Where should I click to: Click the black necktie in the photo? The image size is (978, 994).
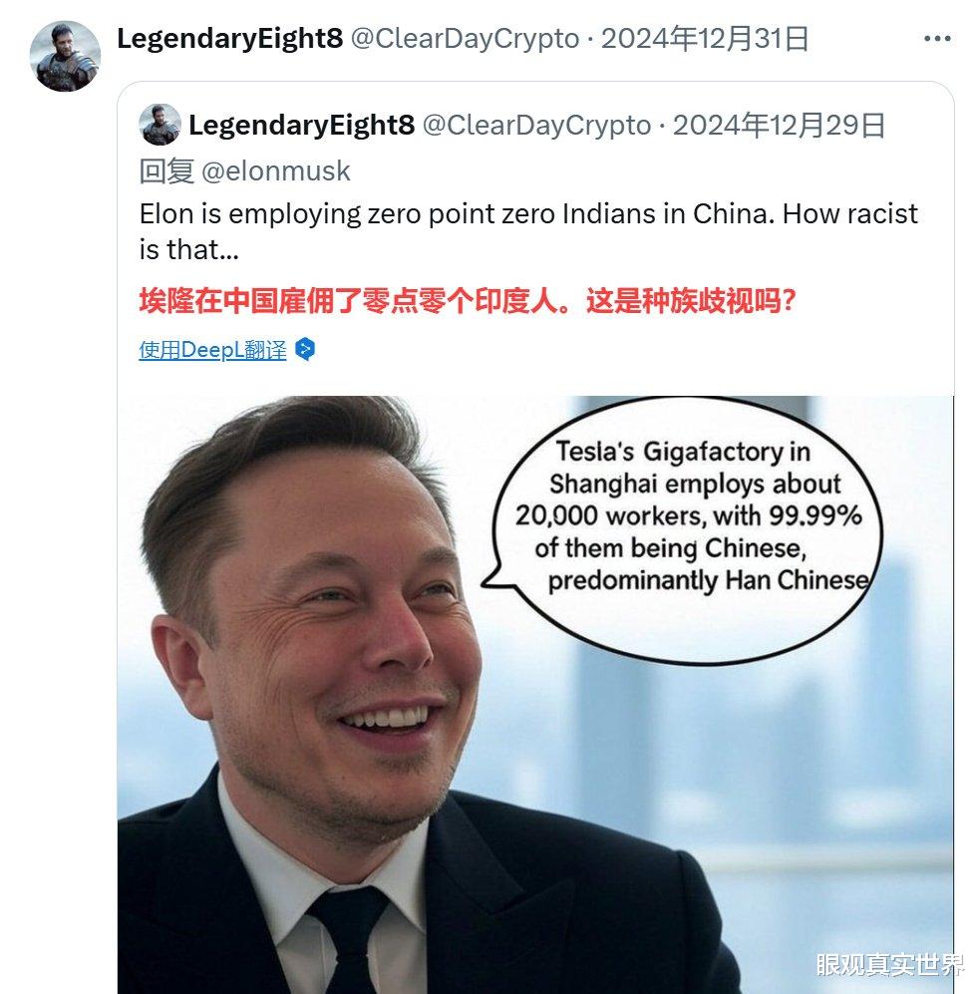349,938
